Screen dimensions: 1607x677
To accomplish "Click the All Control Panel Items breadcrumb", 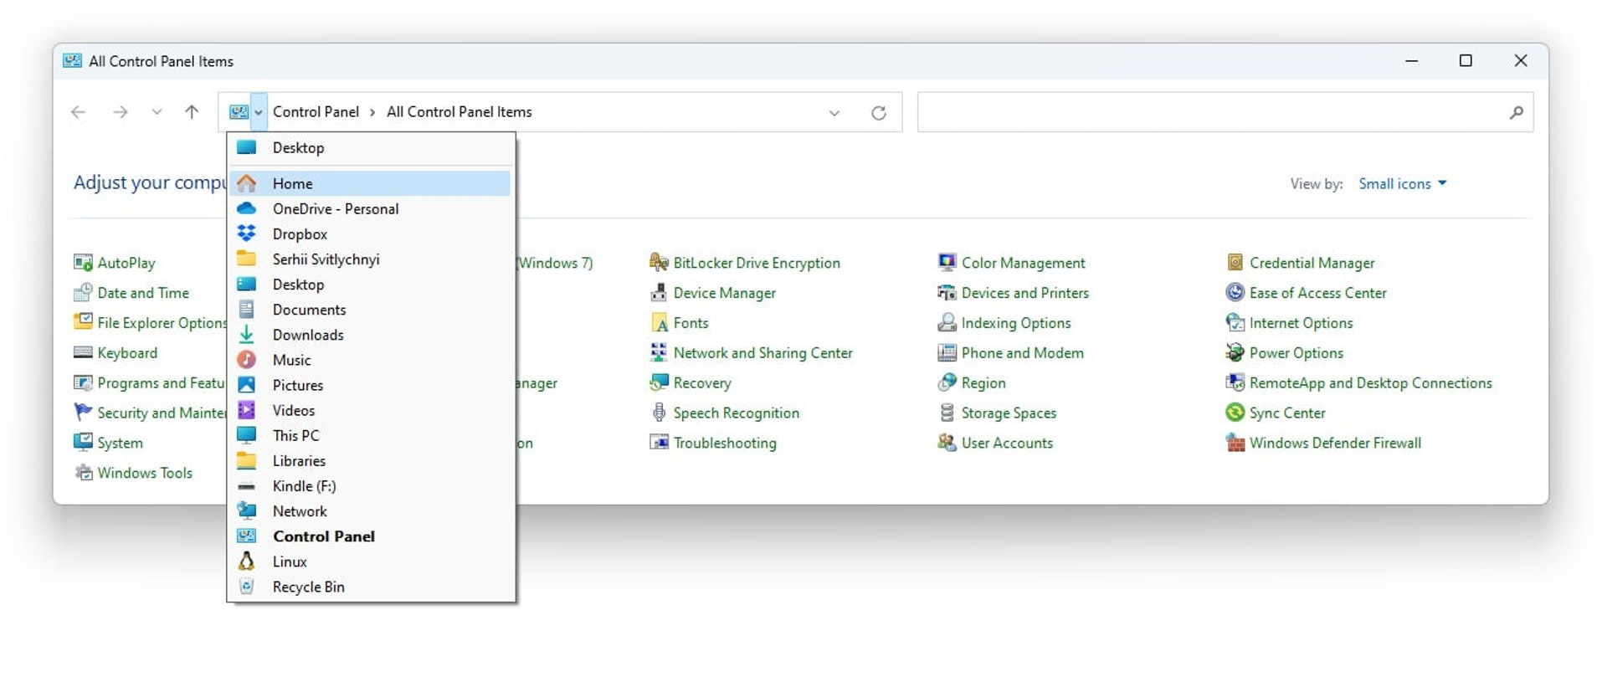I will (x=460, y=112).
